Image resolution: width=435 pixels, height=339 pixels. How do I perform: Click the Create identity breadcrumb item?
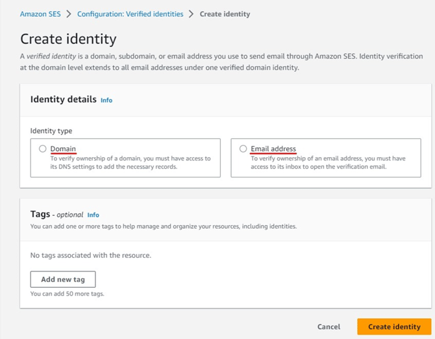pos(225,14)
